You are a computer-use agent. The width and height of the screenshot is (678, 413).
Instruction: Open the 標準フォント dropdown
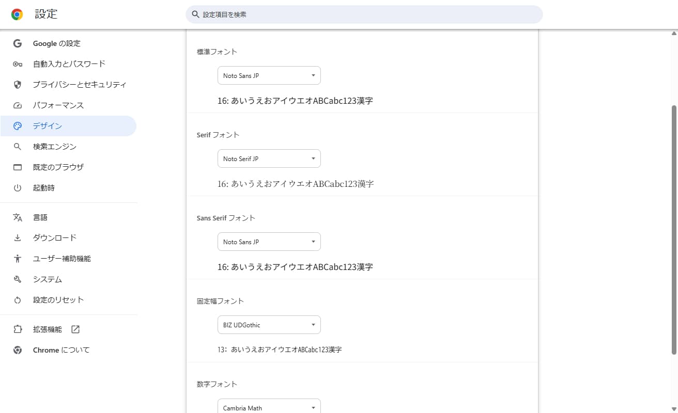(269, 75)
